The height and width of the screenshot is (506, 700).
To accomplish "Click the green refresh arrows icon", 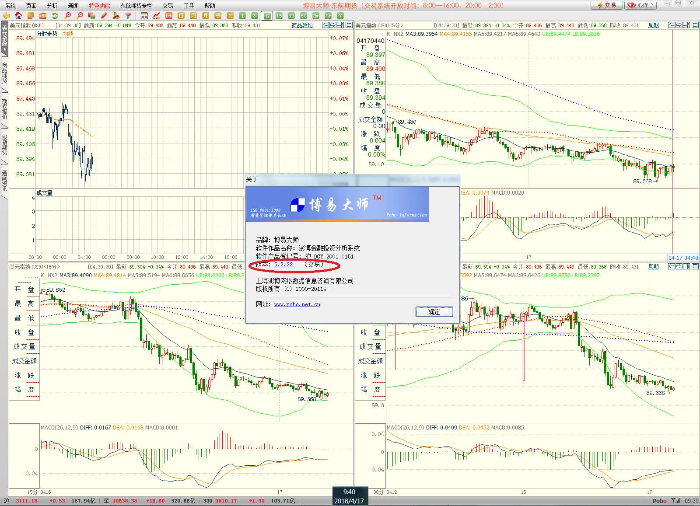I will pyautogui.click(x=55, y=16).
